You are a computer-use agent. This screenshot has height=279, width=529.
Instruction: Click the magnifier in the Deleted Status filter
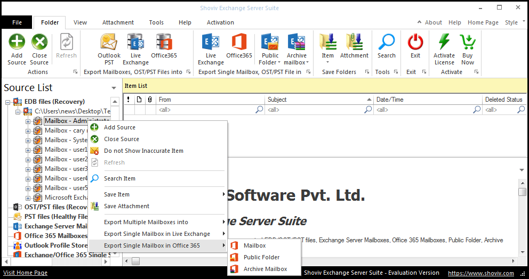pos(521,110)
